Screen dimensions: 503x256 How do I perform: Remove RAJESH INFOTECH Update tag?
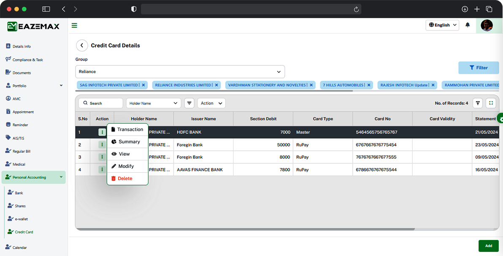coord(433,85)
